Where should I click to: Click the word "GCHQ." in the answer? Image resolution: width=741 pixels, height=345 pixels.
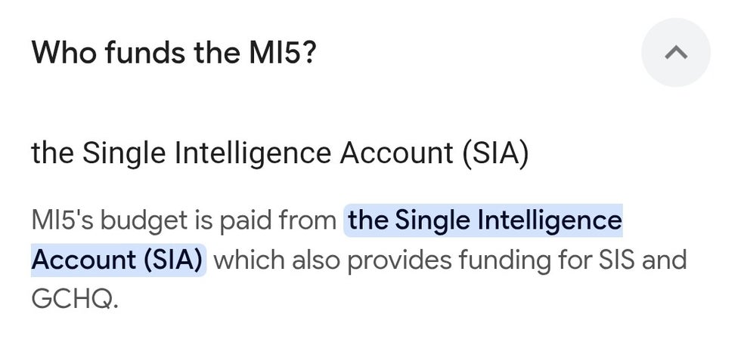(74, 299)
